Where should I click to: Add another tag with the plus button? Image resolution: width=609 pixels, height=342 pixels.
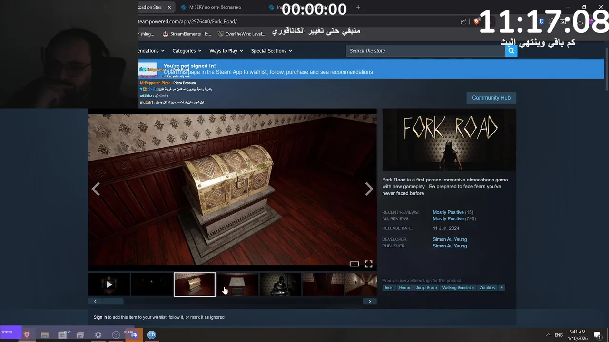501,288
